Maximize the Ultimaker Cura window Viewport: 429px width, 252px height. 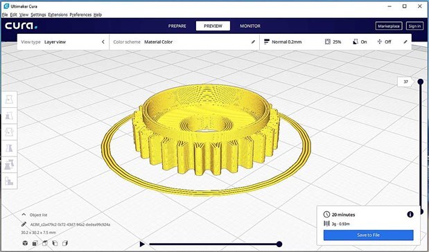click(x=404, y=6)
